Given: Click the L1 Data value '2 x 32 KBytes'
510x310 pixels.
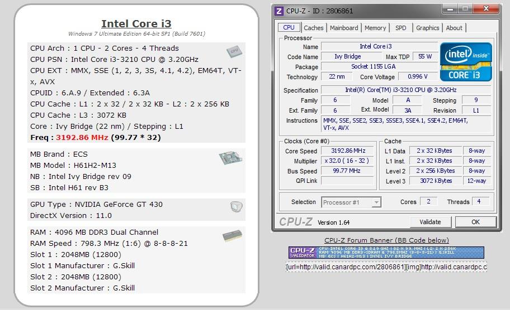Looking at the screenshot, I should pos(435,151).
